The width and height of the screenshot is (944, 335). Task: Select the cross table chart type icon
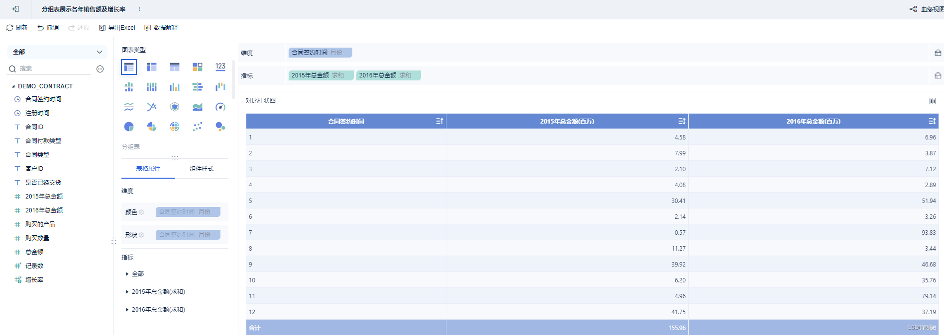point(152,67)
